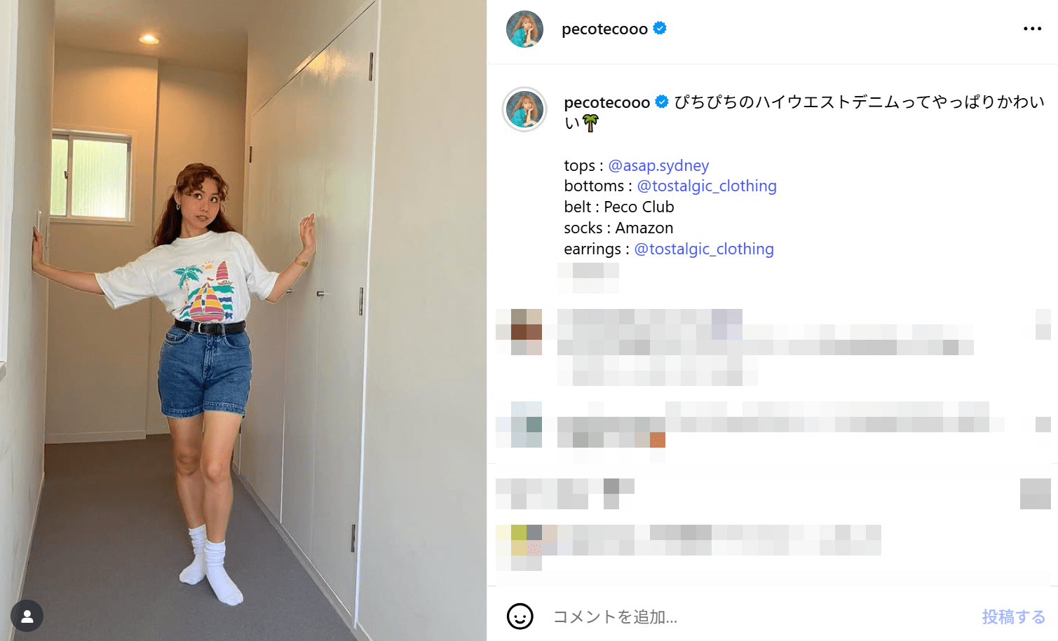Open the @asap.sydney mention link
The height and width of the screenshot is (641, 1058).
[658, 165]
